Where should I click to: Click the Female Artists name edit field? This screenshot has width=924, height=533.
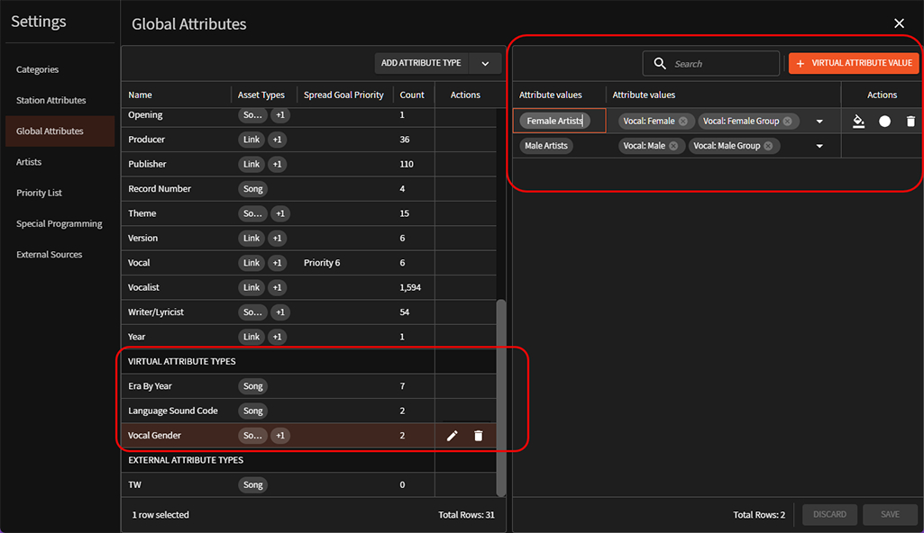pos(559,121)
